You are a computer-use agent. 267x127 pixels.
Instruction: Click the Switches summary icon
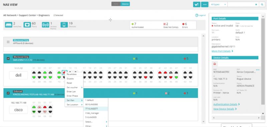(9, 25)
